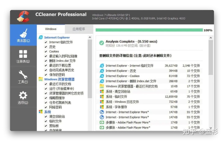Screen dimensions: 224x141
Task: Toggle 缩略图缓存 checkbox
Action: [x=46, y=98]
